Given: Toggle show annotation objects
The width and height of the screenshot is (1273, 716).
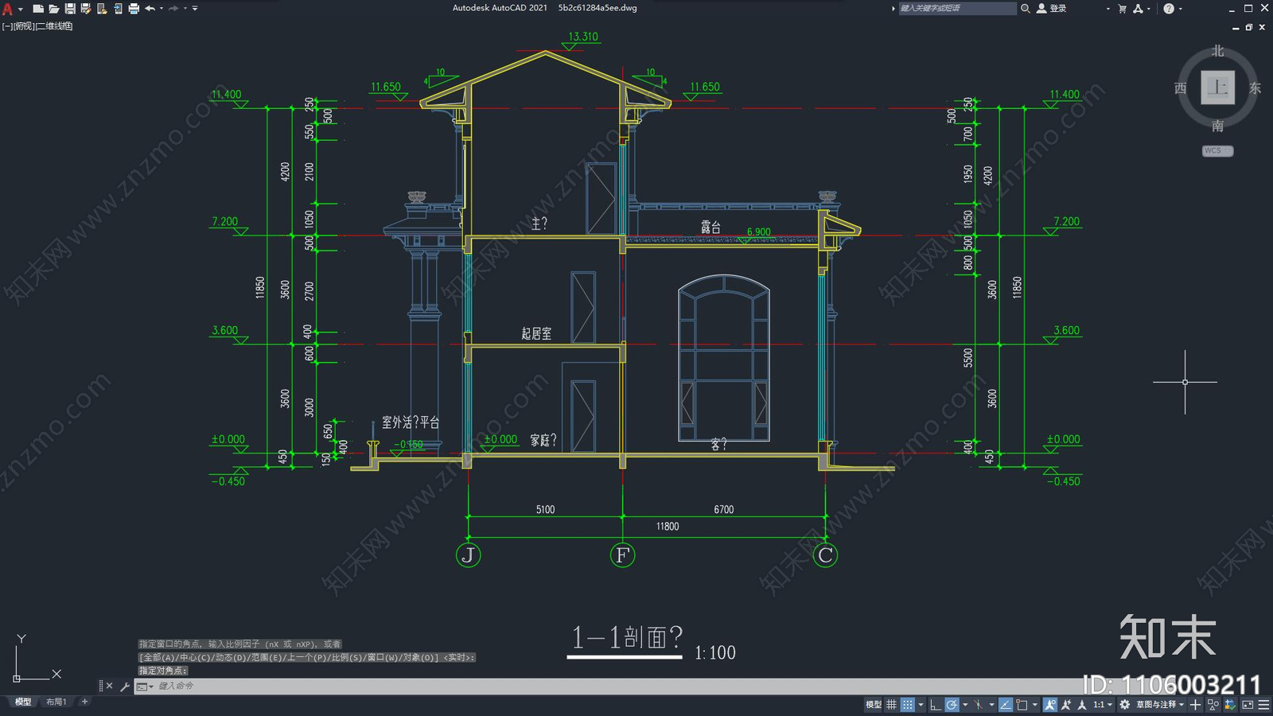Looking at the screenshot, I should tap(1050, 705).
